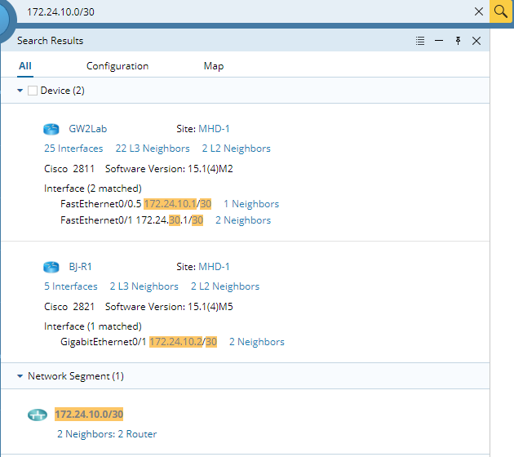Open BJ-R1's 2 L2 Neighbors link

coord(225,286)
